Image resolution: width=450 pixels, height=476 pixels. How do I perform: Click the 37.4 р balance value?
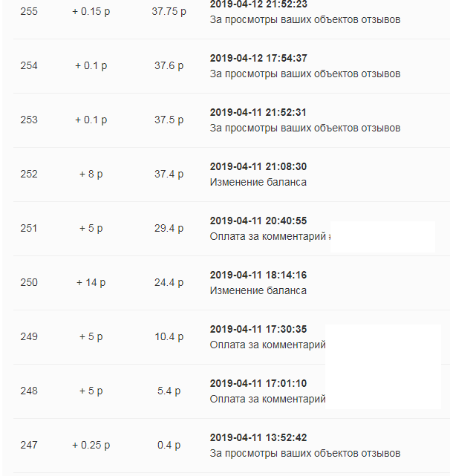[169, 175]
